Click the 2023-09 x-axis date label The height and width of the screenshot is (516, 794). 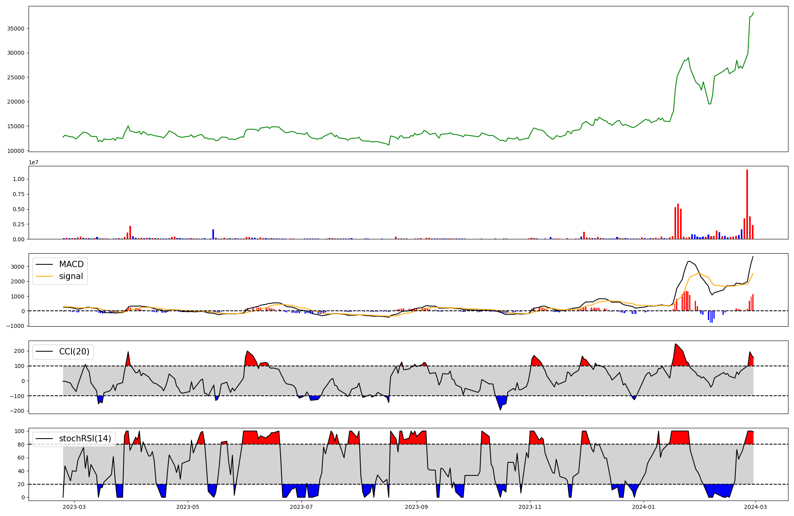click(x=416, y=507)
